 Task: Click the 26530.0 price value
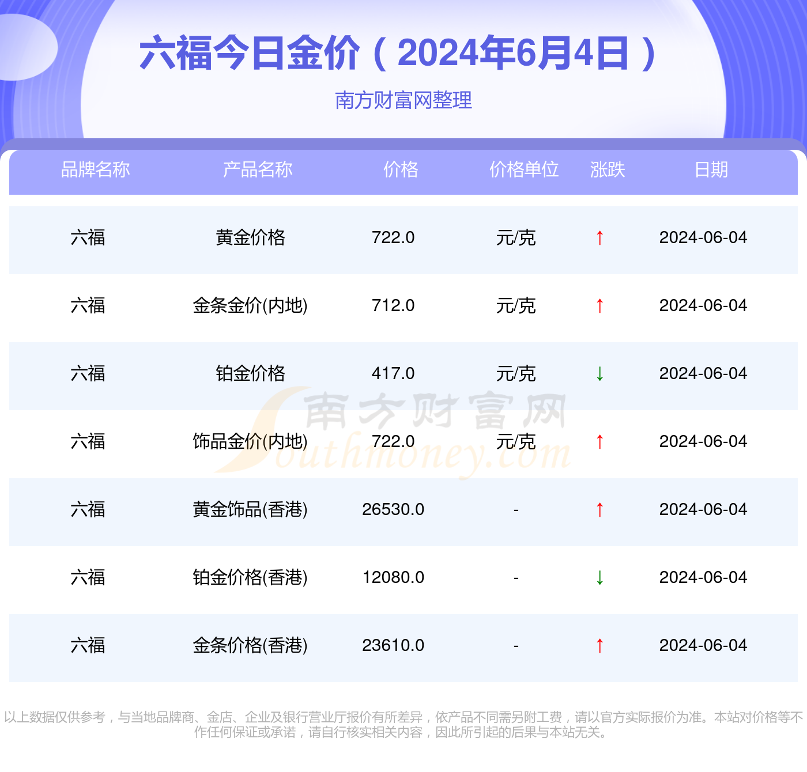point(393,510)
